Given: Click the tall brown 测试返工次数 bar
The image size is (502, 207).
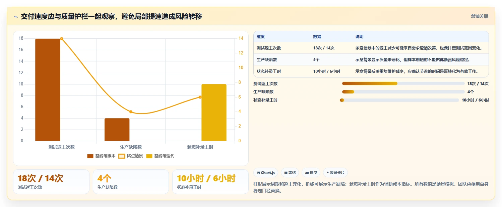Looking at the screenshot, I should pyautogui.click(x=48, y=90).
